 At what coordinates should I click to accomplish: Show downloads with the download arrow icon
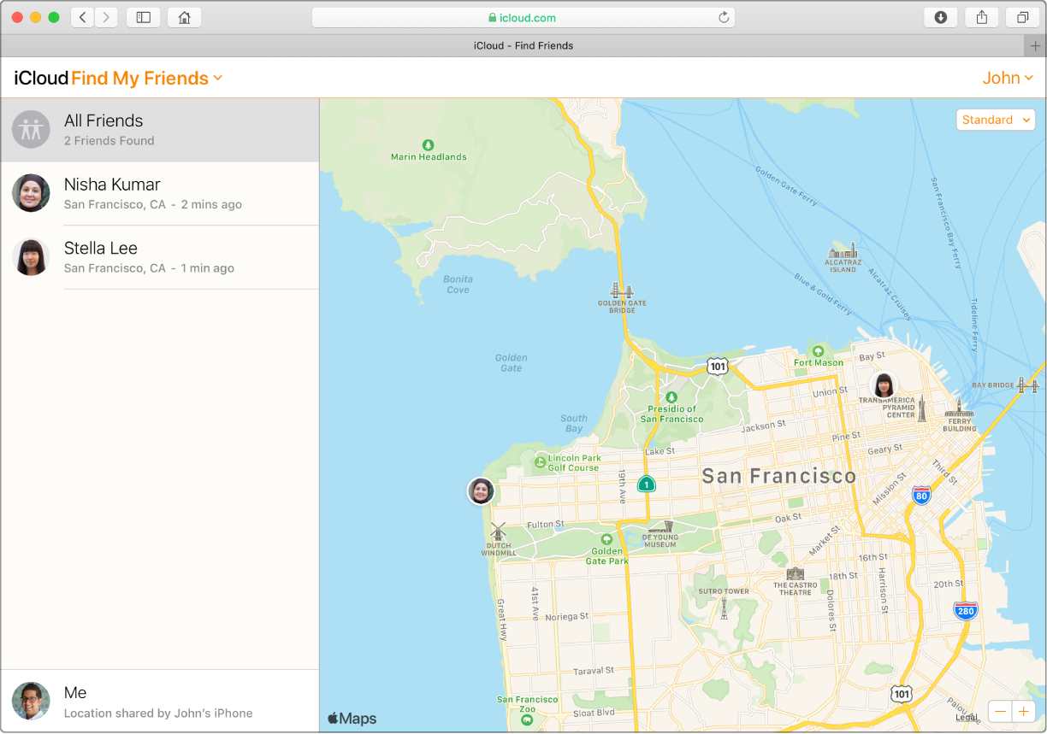[x=941, y=17]
